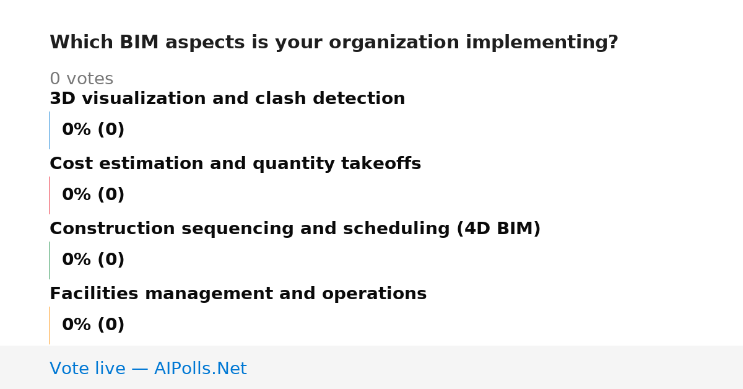The height and width of the screenshot is (389, 743).
Task: Click the gray footer banner
Action: [x=371, y=367]
